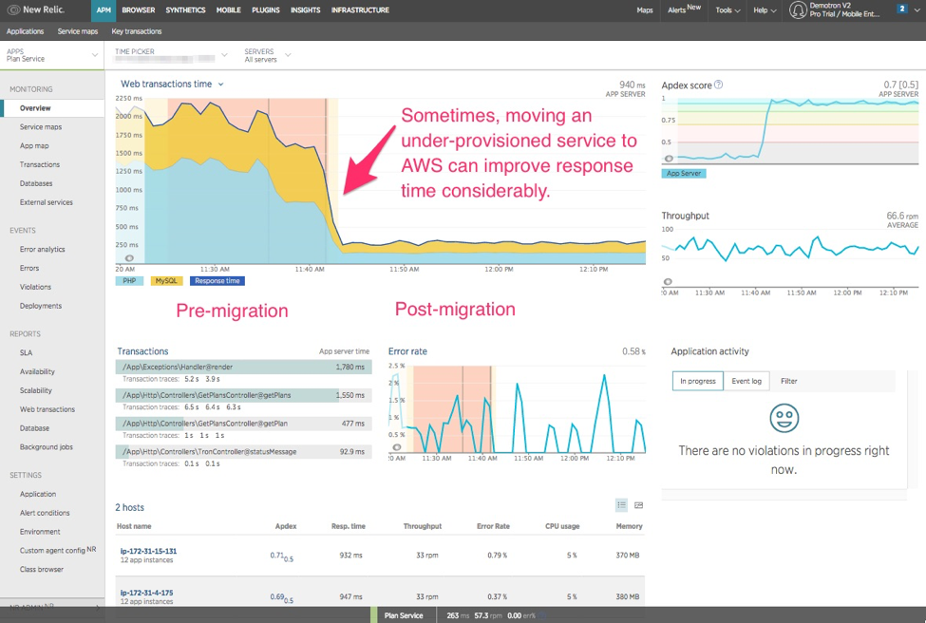Open TronController@statusMessage transaction row
This screenshot has height=623, width=926.
(x=243, y=452)
